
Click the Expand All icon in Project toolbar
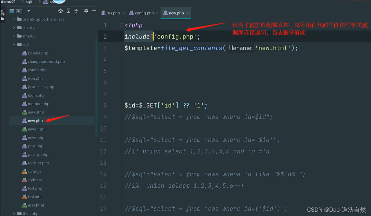click(68, 11)
